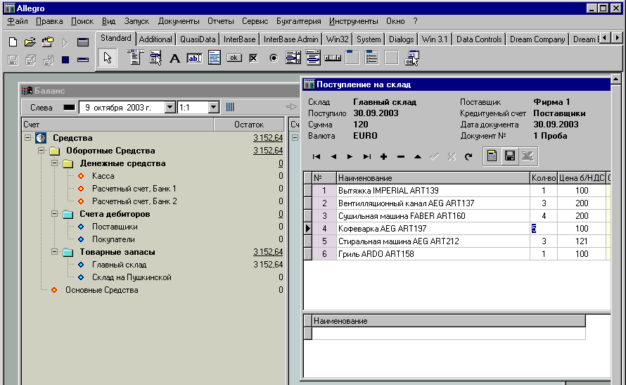626x385 pixels.
Task: Select the ListBox component icon
Action: (293, 58)
